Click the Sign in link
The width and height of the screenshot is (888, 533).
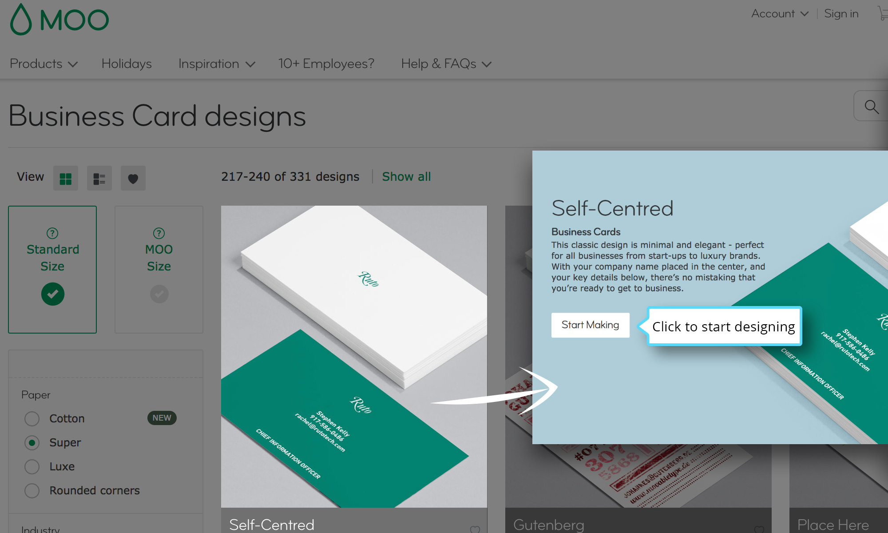coord(841,14)
